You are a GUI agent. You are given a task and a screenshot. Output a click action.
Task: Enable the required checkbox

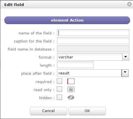tap(59, 81)
